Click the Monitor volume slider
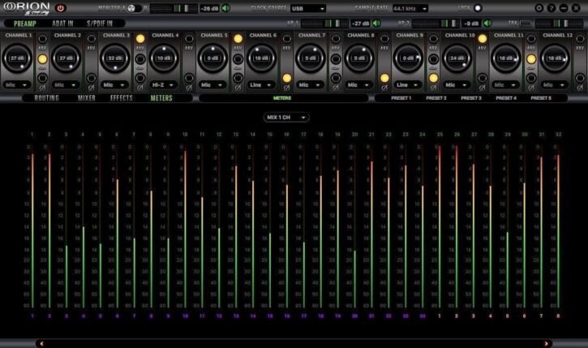This screenshot has width=588, height=348. coord(174,8)
